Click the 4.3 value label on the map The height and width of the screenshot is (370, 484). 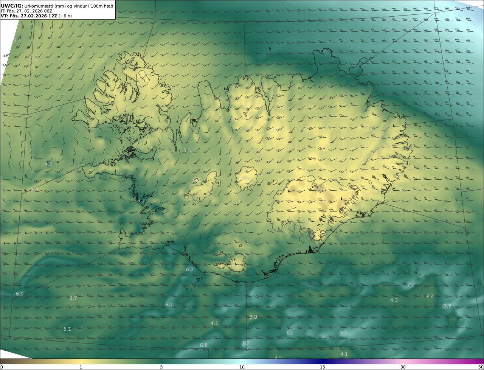(x=394, y=300)
